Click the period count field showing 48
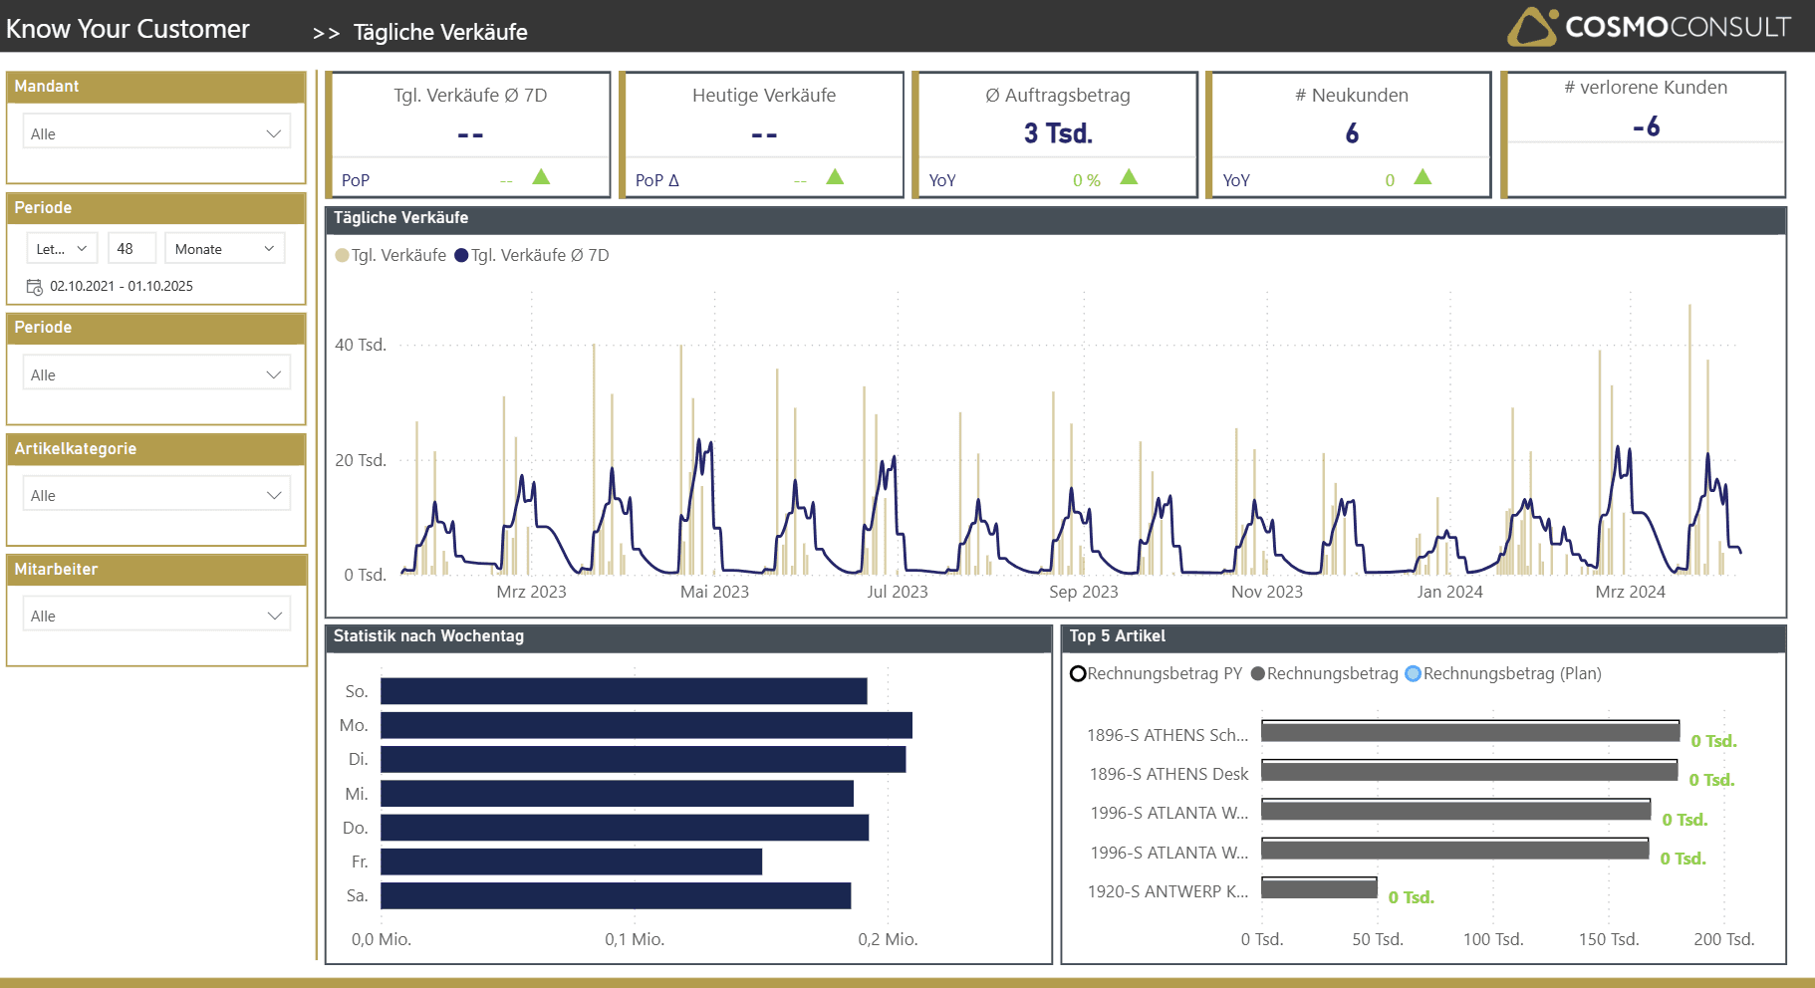 [x=131, y=249]
